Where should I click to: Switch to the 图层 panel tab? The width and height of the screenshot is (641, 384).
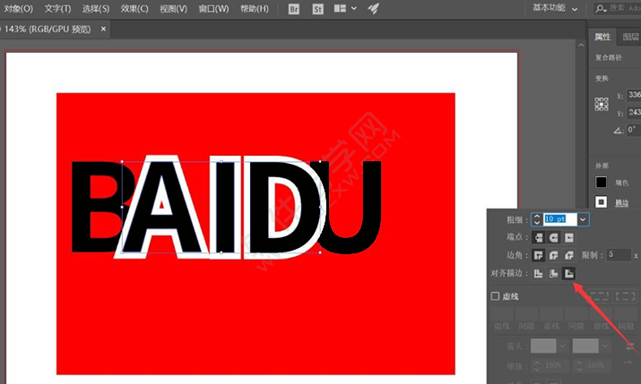[x=630, y=37]
